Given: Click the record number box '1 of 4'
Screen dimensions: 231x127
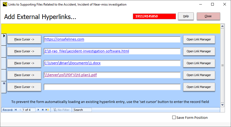Looking at the screenshot, I should pyautogui.click(x=29, y=110).
